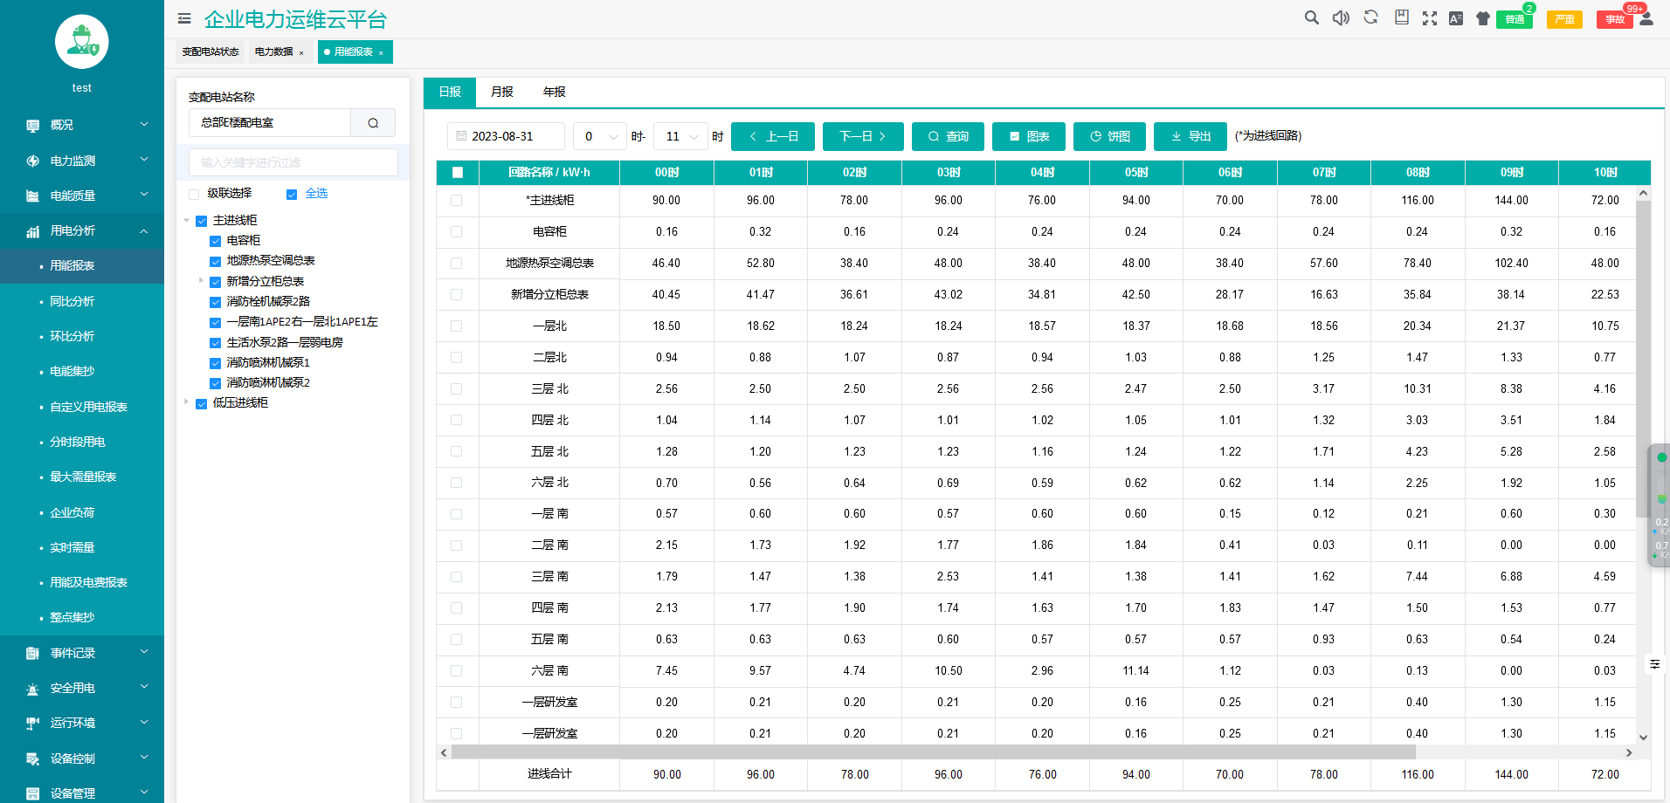Click the 饼图 button
Image resolution: width=1670 pixels, height=803 pixels.
(x=1110, y=136)
